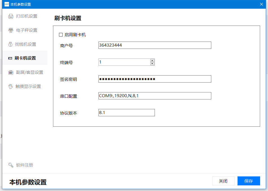Click the change machine money-bag icon
Viewport: 268px width, 191px height.
tap(10, 44)
